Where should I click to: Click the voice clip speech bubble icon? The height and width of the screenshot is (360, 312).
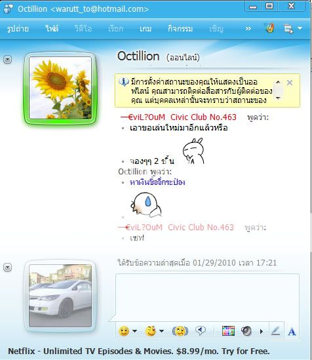[201, 331]
